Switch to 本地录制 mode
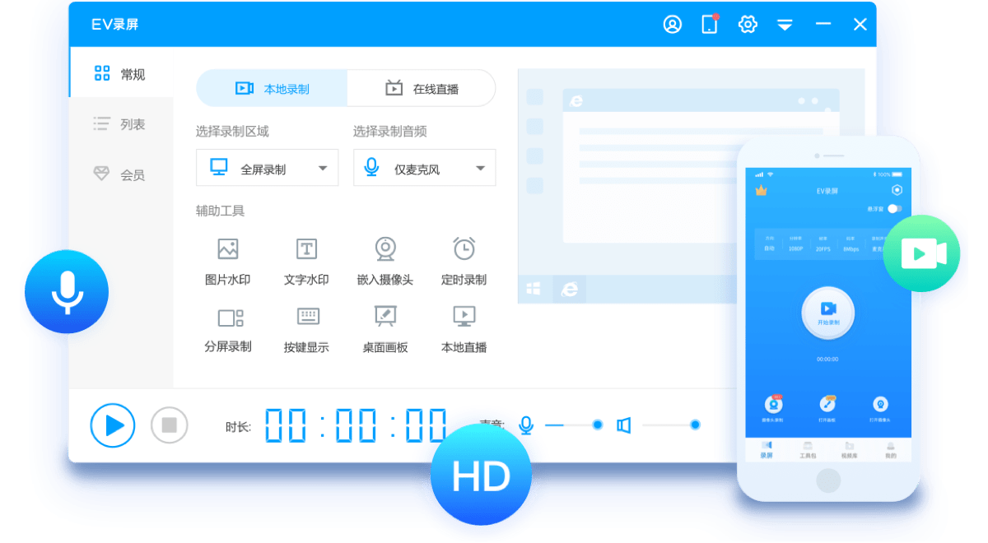The image size is (988, 543). point(272,88)
